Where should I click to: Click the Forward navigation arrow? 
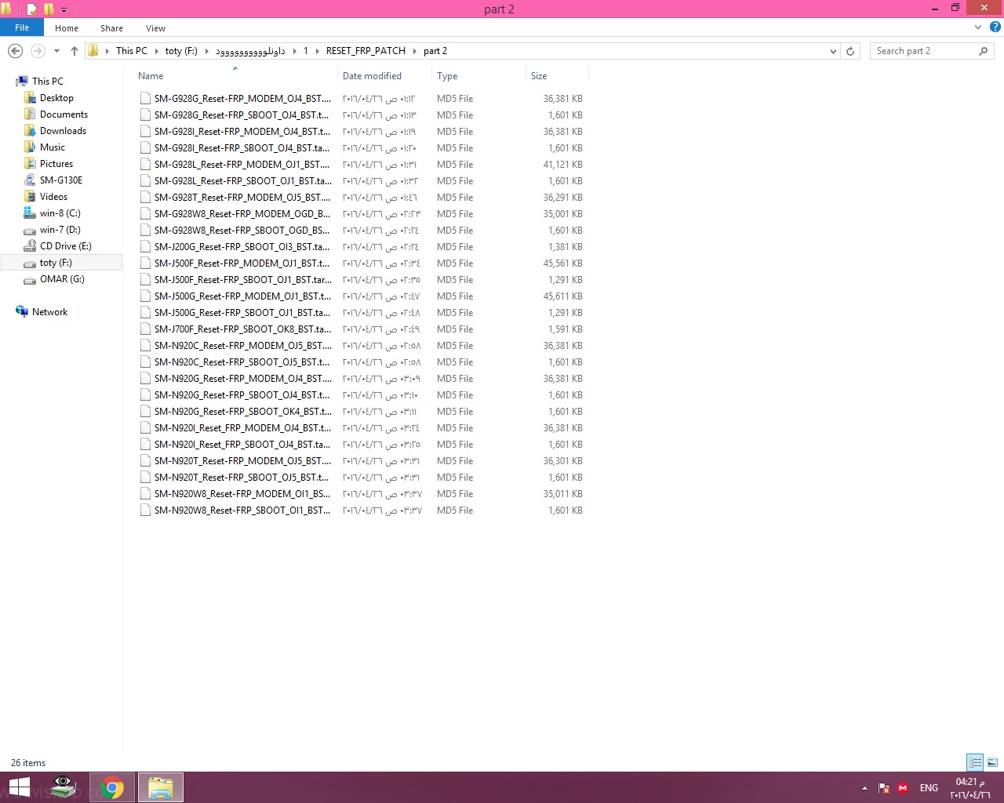click(x=38, y=51)
